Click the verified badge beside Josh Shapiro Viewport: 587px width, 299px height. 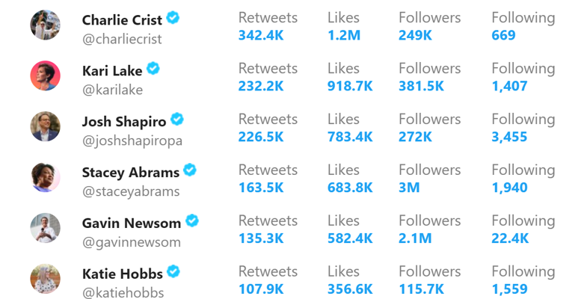[177, 120]
